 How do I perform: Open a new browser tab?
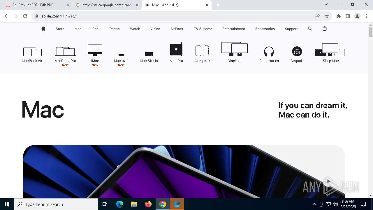[218, 5]
